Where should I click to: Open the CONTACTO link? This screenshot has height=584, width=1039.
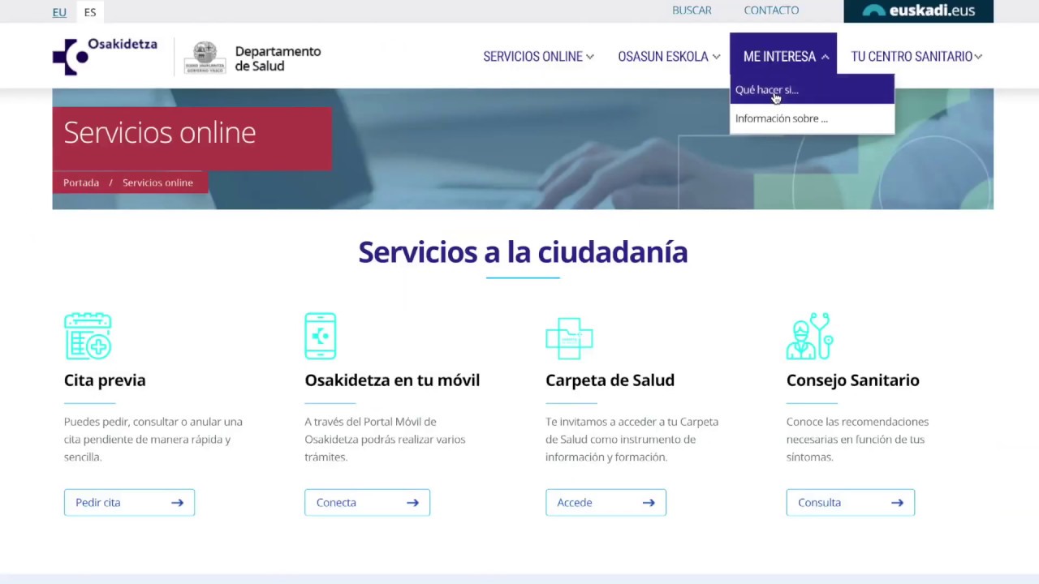tap(771, 11)
